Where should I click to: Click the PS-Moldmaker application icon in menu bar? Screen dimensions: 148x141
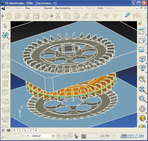3,9
